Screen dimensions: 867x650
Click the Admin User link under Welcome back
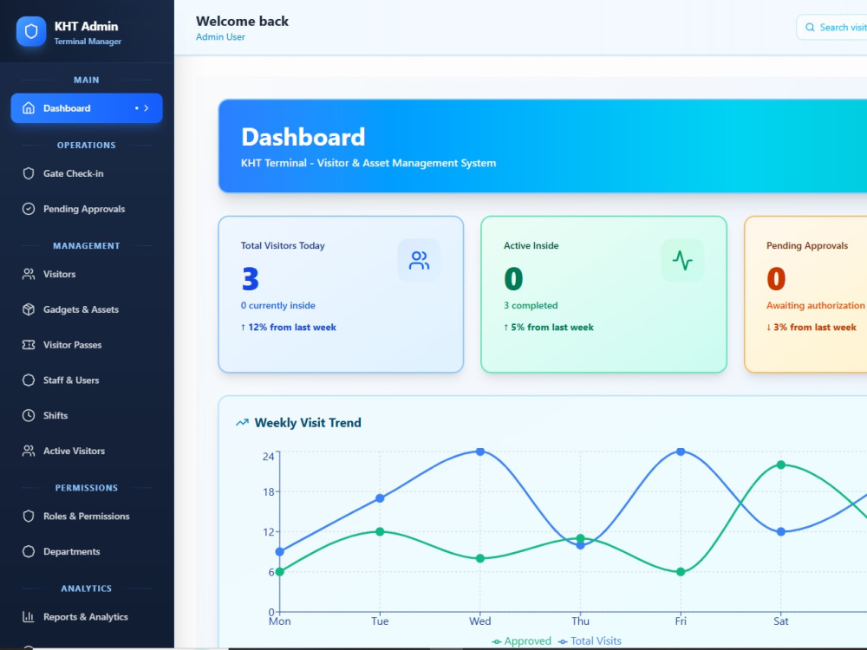pos(220,37)
